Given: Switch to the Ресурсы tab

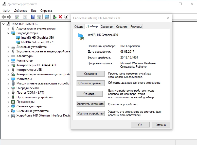Looking at the screenshot, I should [x=136, y=27].
